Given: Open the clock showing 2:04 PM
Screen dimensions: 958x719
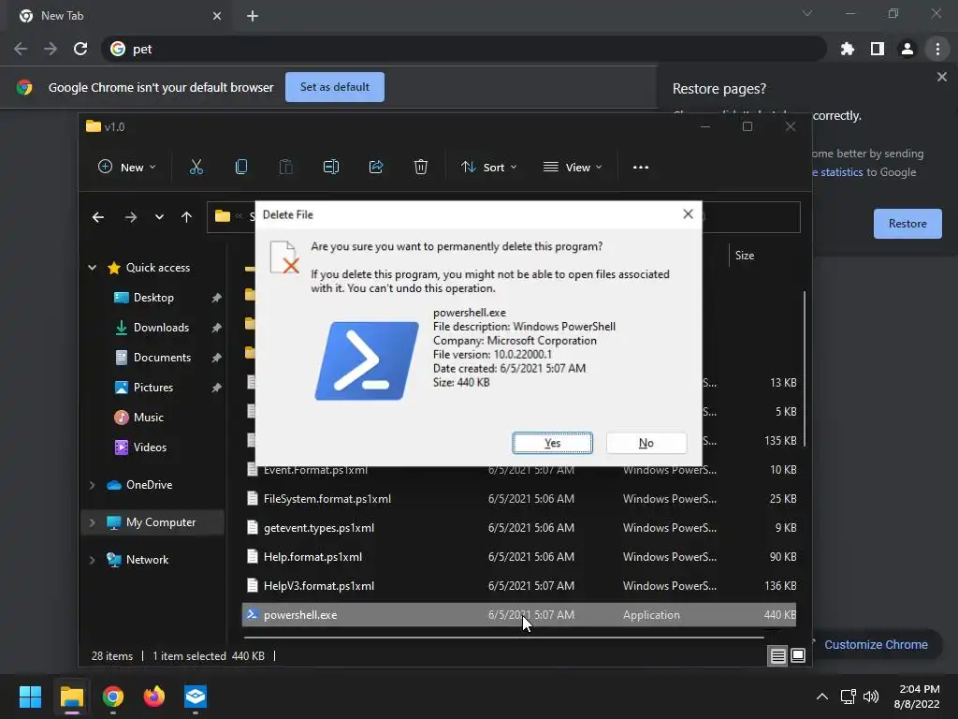Looking at the screenshot, I should pos(917,697).
